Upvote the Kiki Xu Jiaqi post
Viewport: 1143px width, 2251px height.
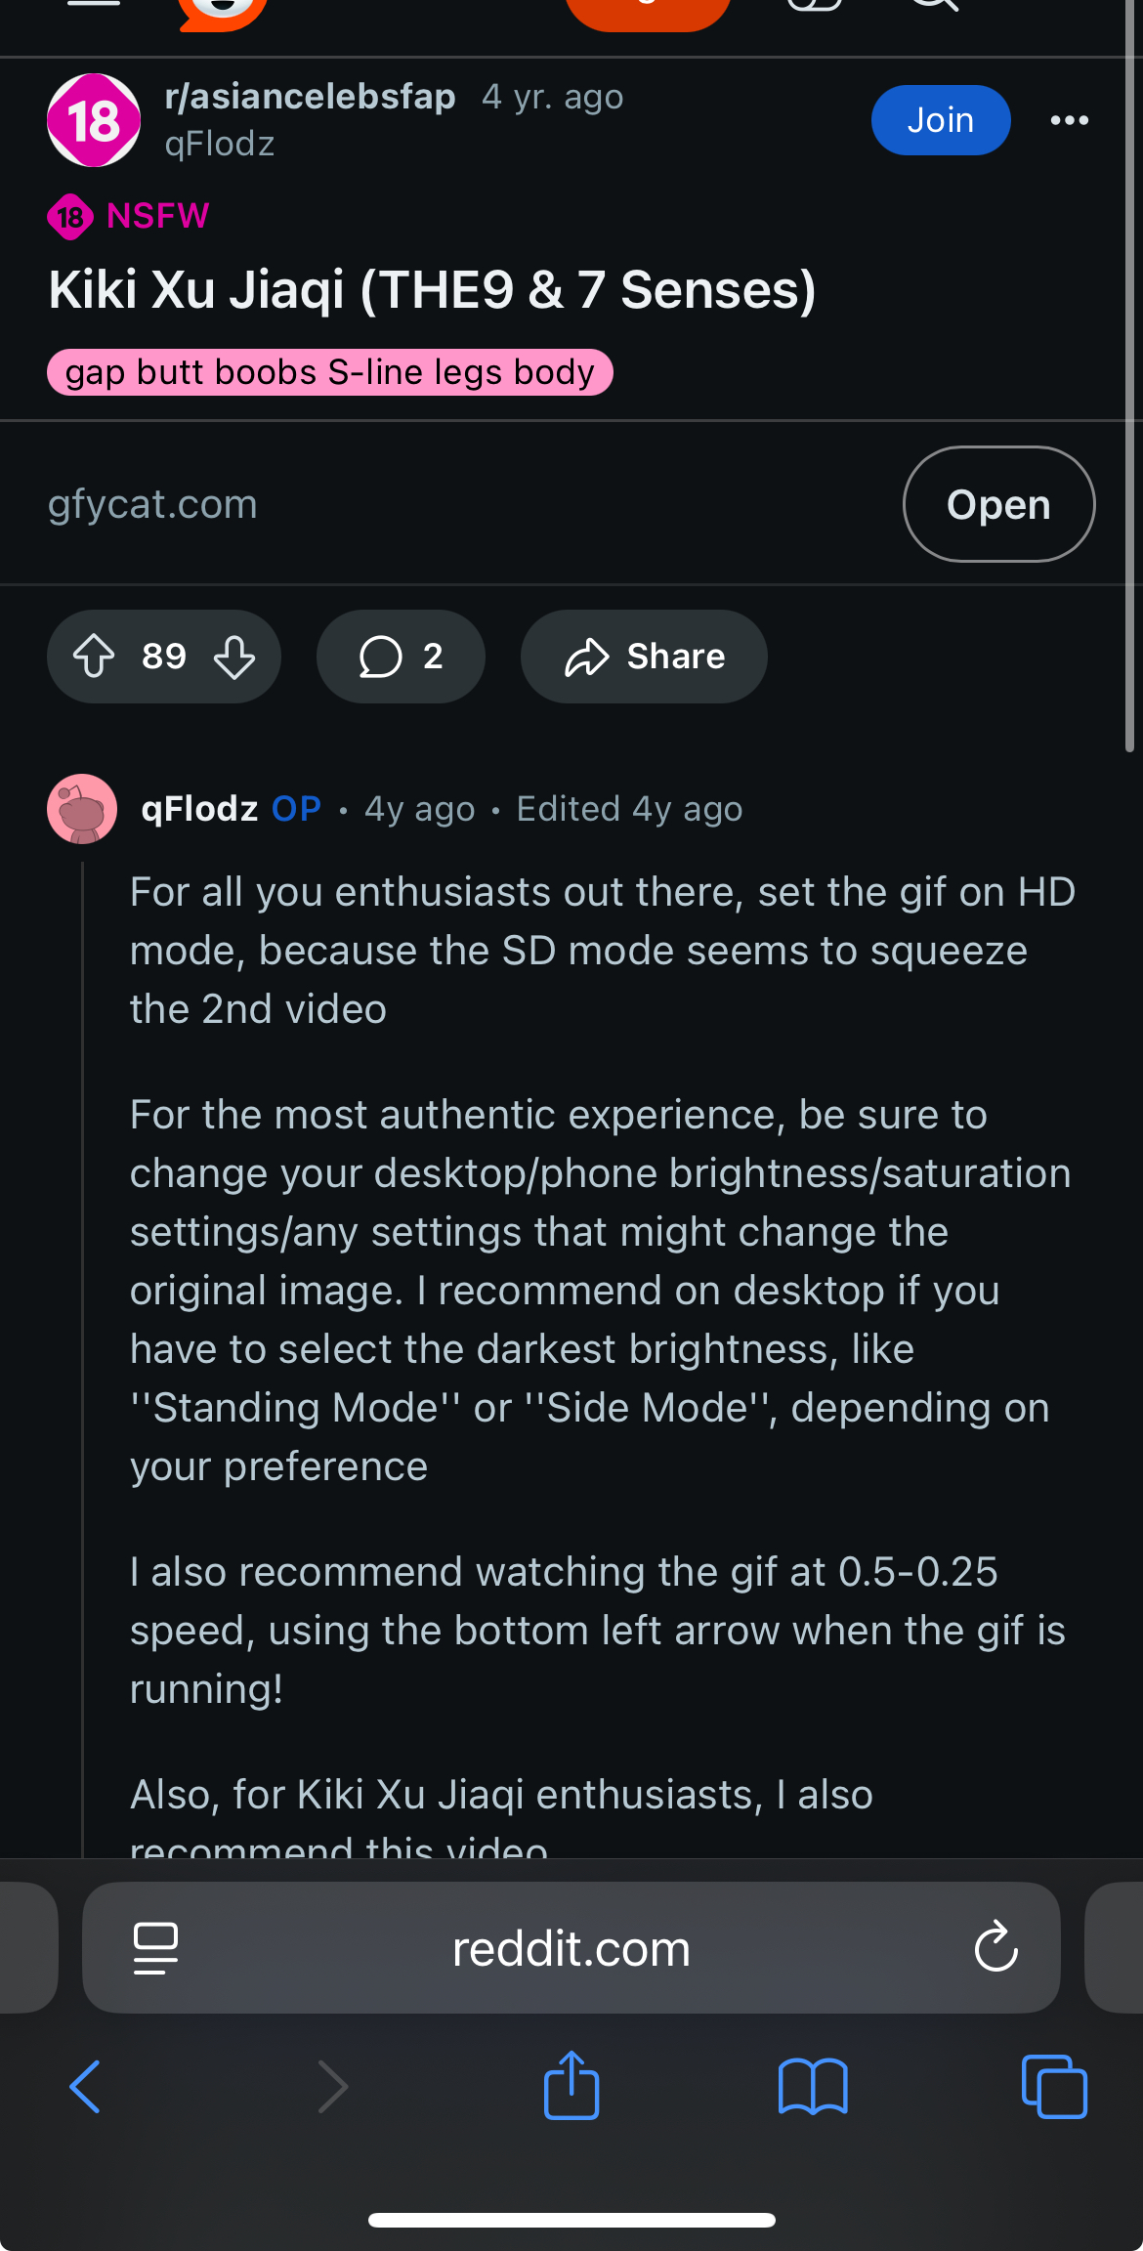[94, 657]
